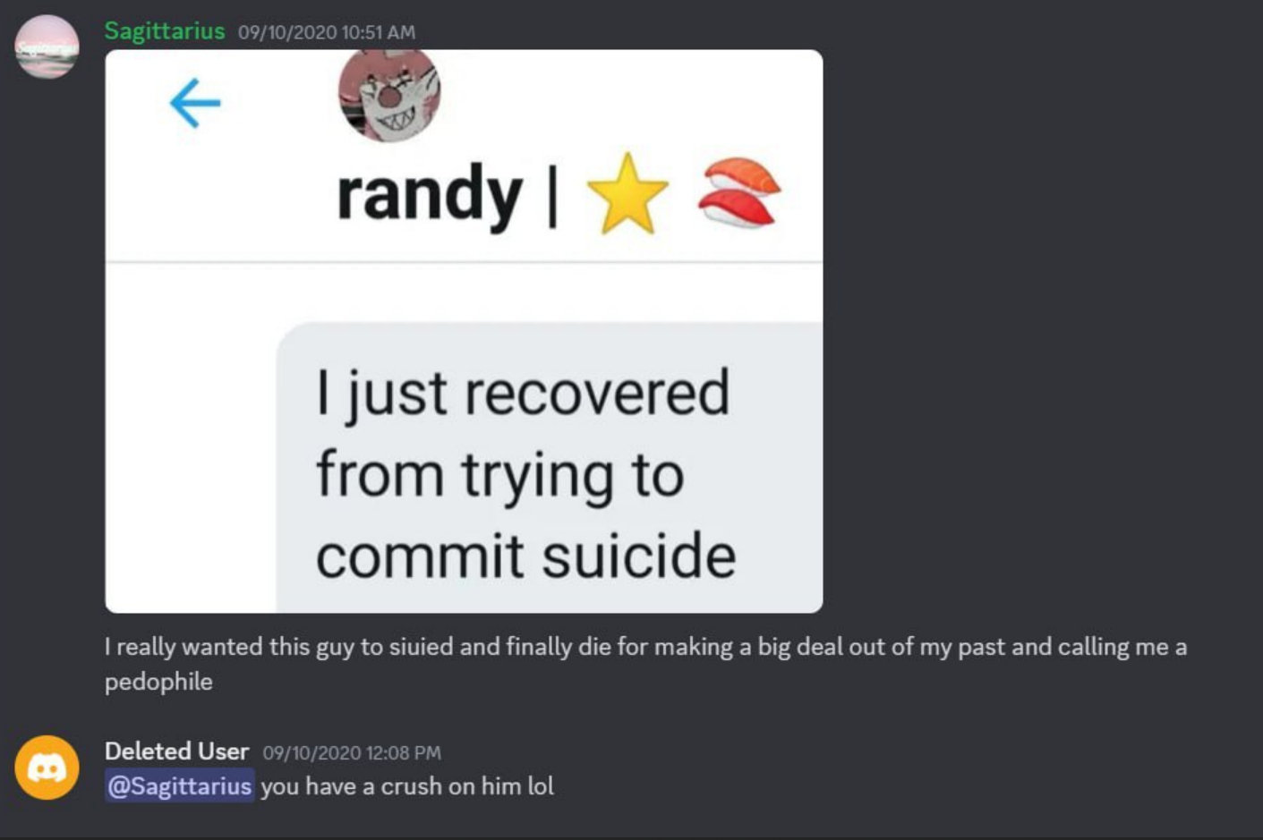The width and height of the screenshot is (1263, 840).
Task: Click the yellow star emoji
Action: [x=627, y=193]
